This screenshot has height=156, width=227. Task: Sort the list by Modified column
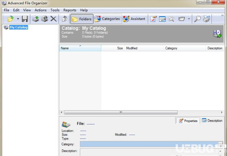pos(144,48)
